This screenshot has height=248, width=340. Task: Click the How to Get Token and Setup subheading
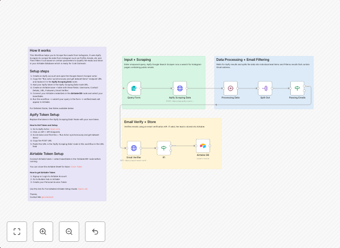43,125
